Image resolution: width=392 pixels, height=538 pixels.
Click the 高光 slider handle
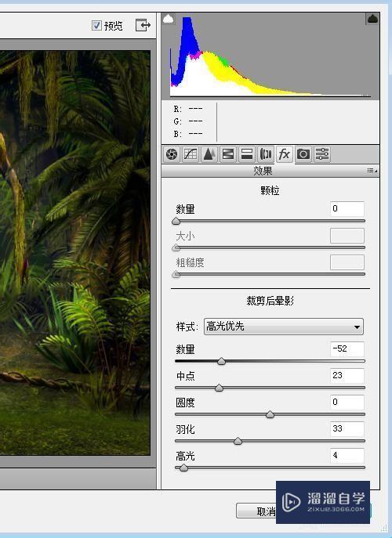(183, 468)
